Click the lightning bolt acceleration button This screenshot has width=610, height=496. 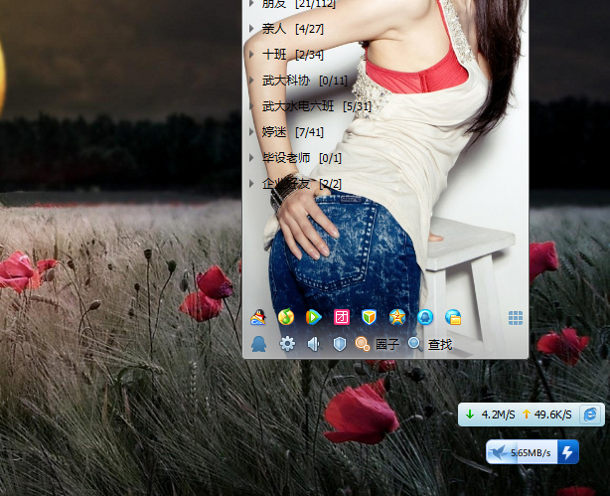pyautogui.click(x=567, y=452)
